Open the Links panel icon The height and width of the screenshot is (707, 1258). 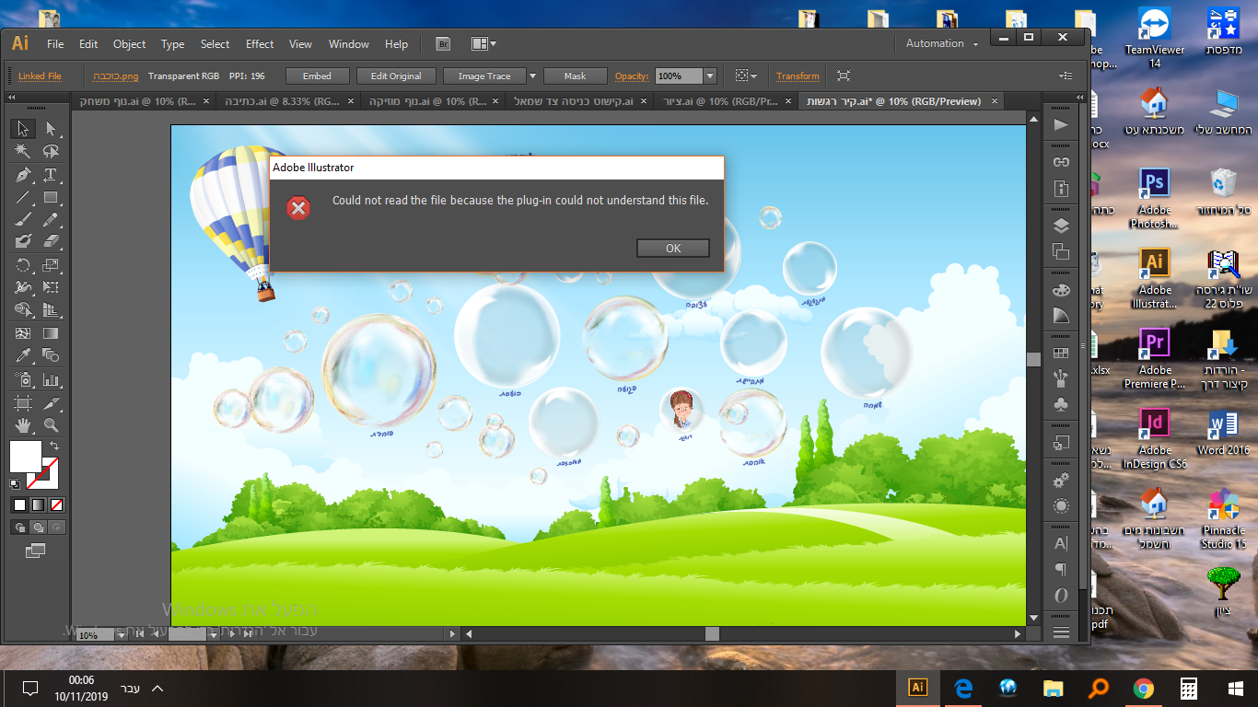tap(1061, 163)
